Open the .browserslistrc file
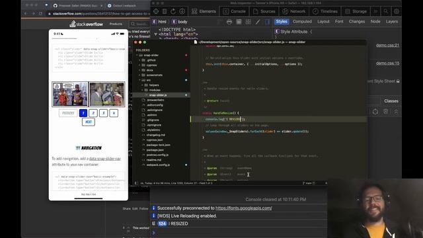 click(x=155, y=100)
